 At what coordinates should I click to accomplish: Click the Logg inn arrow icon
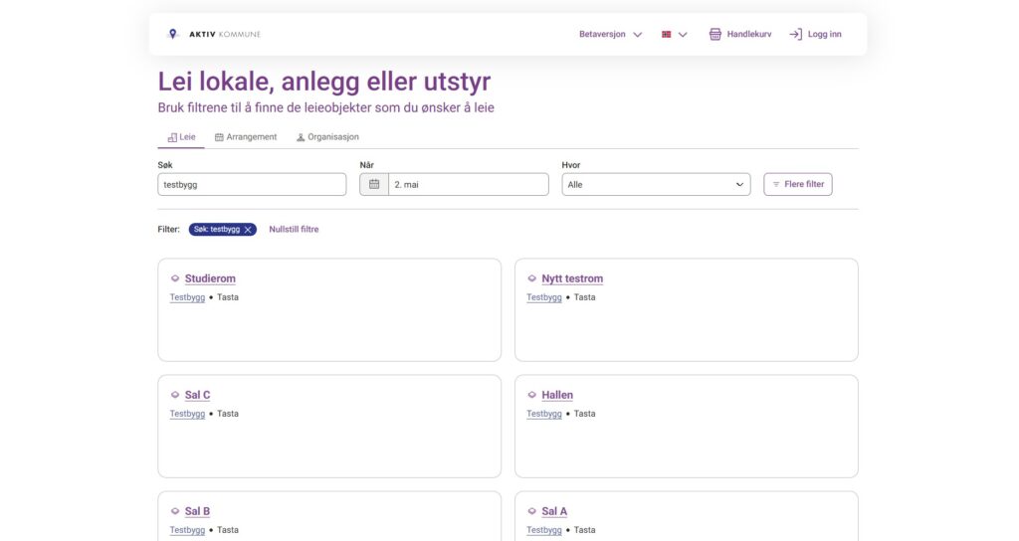point(795,35)
